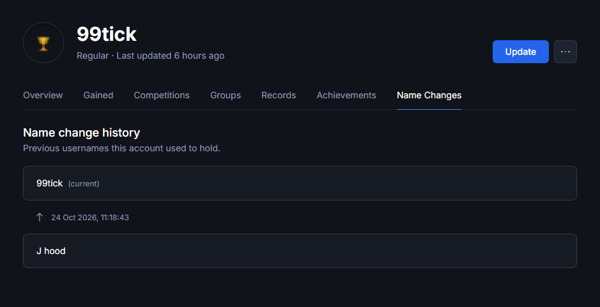Click the Name change history heading
The width and height of the screenshot is (600, 307).
(x=82, y=133)
